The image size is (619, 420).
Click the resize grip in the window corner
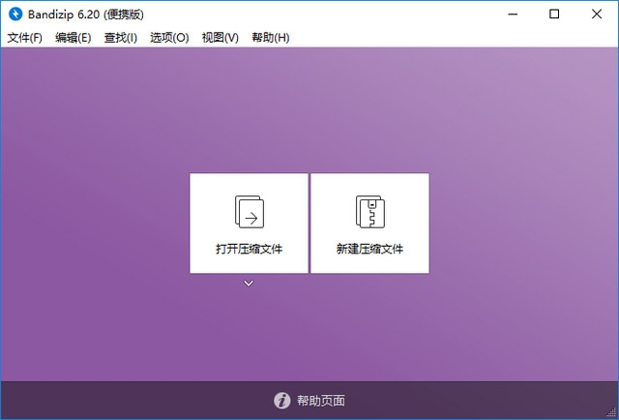coord(611,412)
